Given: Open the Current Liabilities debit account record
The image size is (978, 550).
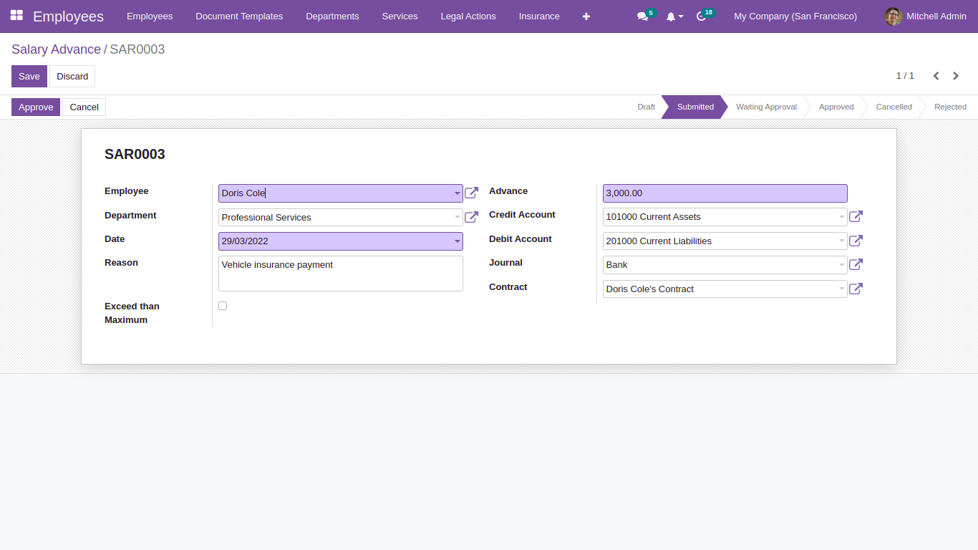Looking at the screenshot, I should [856, 241].
